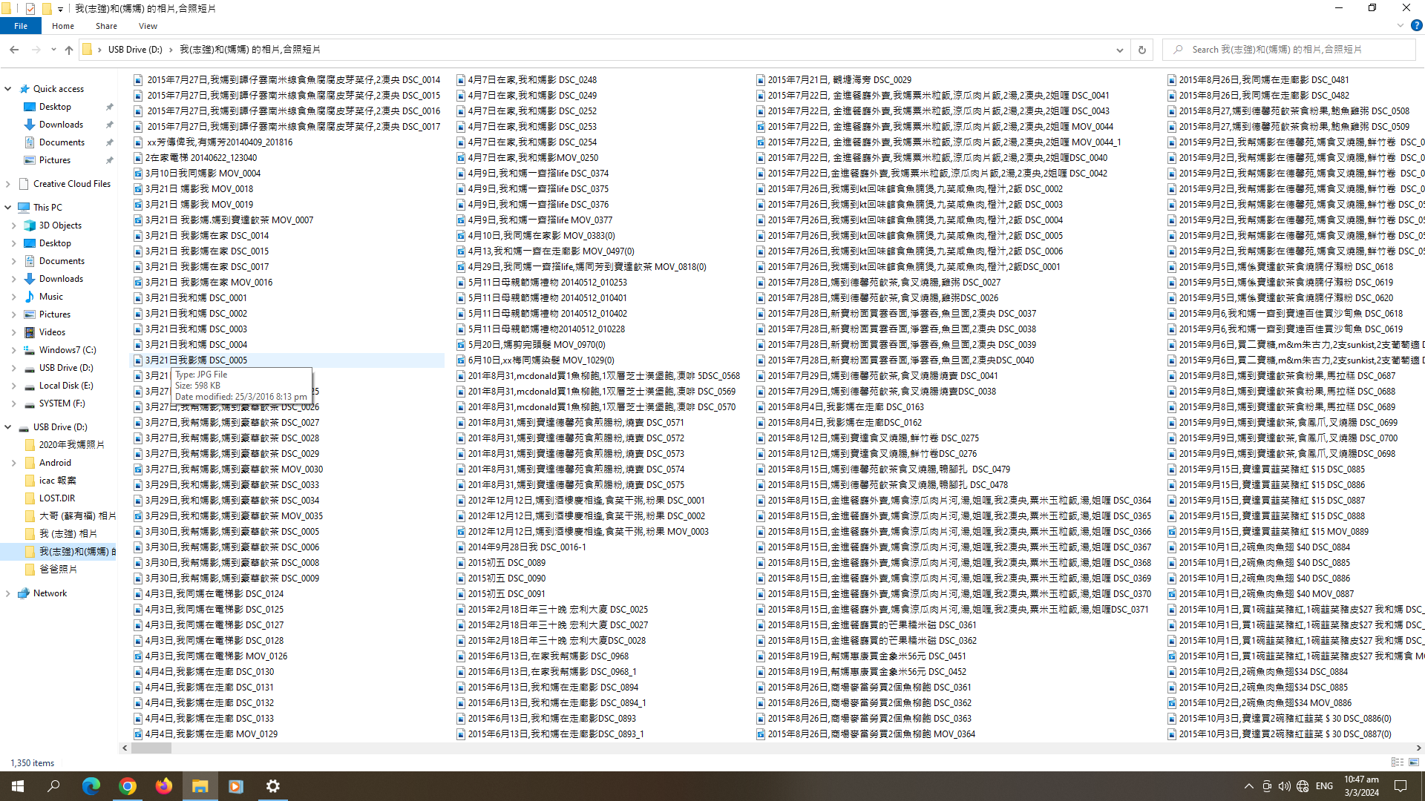The height and width of the screenshot is (801, 1425).
Task: Open the View ribbon tab
Action: pyautogui.click(x=148, y=26)
